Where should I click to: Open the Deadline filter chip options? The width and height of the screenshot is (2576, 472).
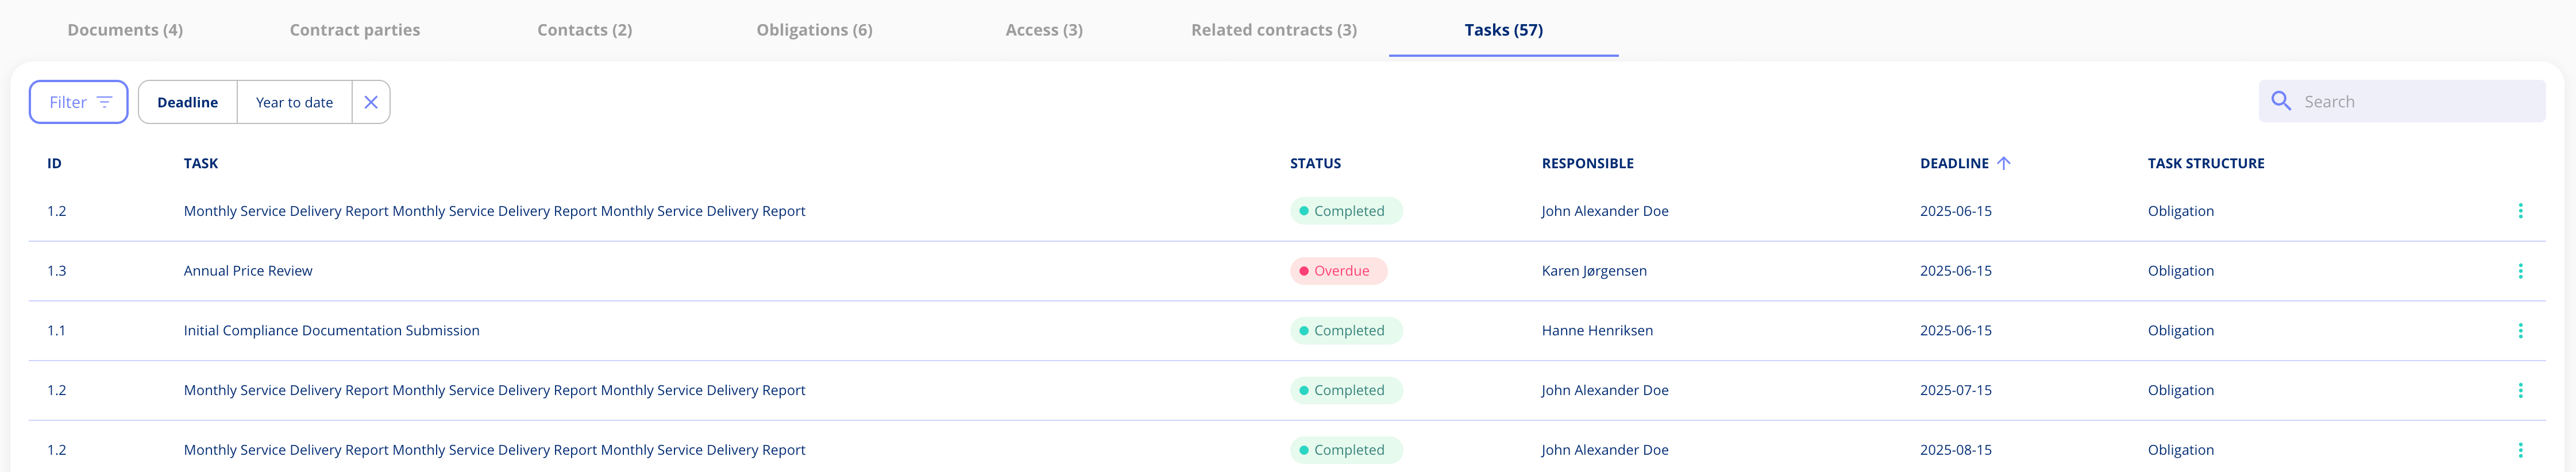click(x=188, y=101)
